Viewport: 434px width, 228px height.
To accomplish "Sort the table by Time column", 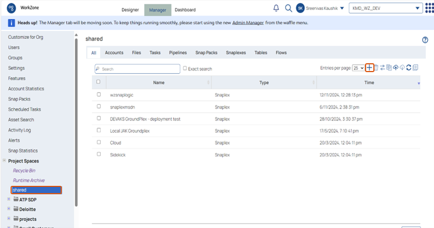I will pos(369,83).
